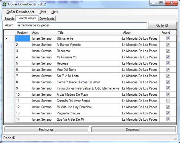Select Album cell in row 2
This screenshot has height=143, width=180.
tap(140, 45)
